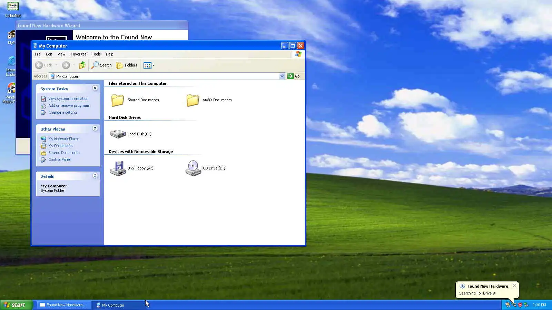Image resolution: width=552 pixels, height=310 pixels.
Task: Click the My Computer taskbar button
Action: 119,305
